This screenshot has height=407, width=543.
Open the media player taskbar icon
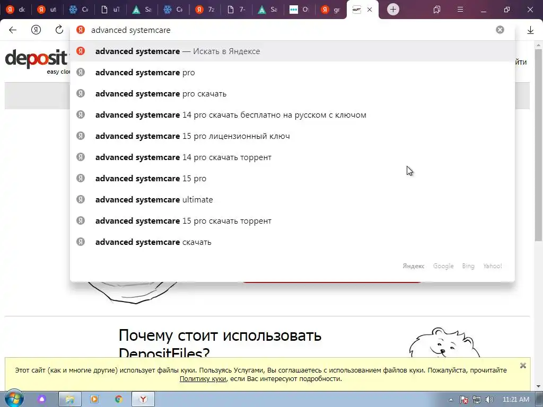(94, 399)
